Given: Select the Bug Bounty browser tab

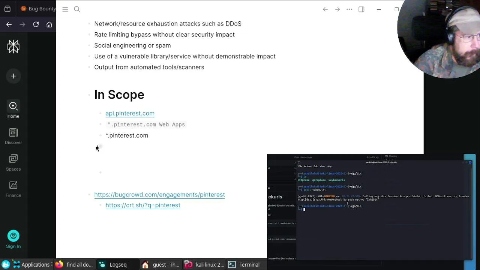Looking at the screenshot, I should pyautogui.click(x=38, y=9).
